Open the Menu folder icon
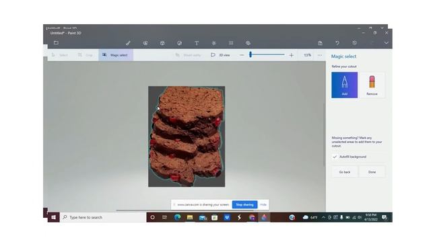The height and width of the screenshot is (242, 431). 56,43
